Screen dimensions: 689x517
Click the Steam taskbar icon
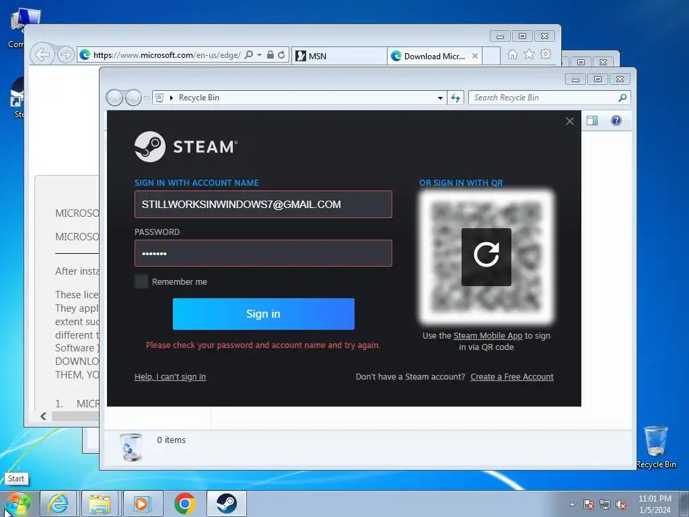[226, 504]
